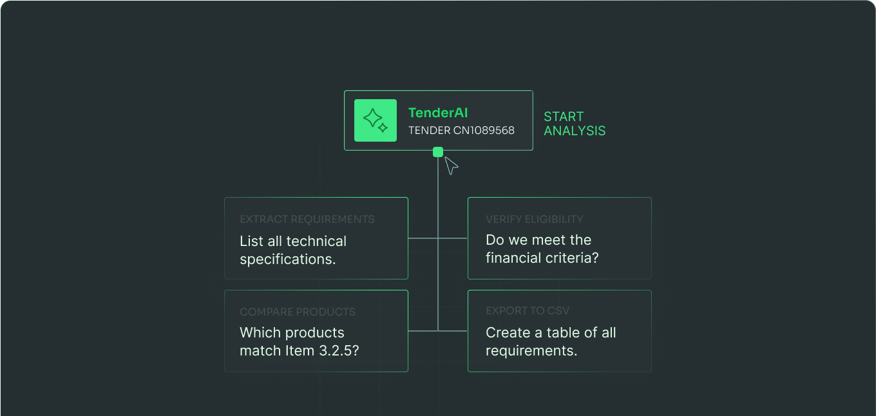Open the COMPARE PRODUCTS card heading
Viewport: 876px width, 416px height.
point(297,312)
